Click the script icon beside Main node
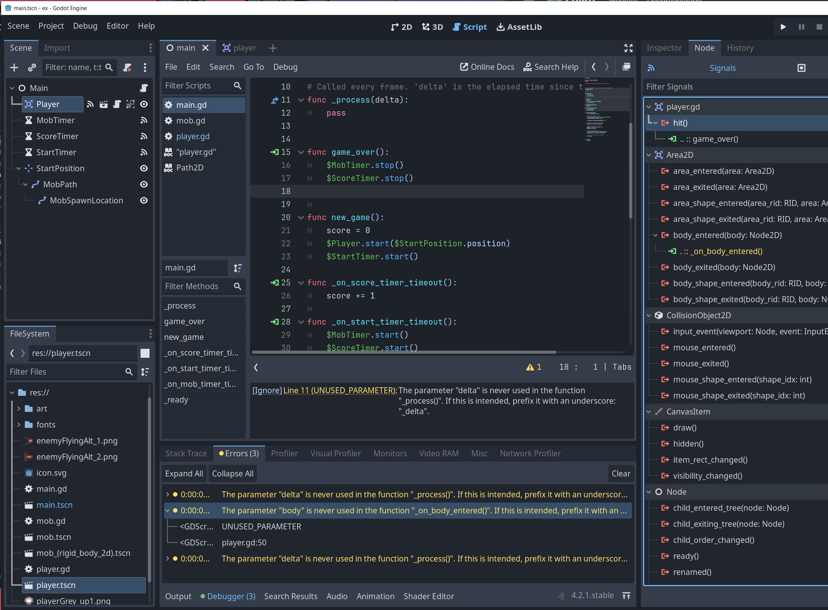The height and width of the screenshot is (610, 828). click(144, 88)
